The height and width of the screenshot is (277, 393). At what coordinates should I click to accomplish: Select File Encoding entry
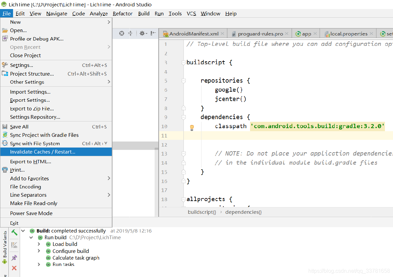tap(56, 187)
